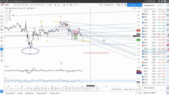Open the "Скринер акций" tab dropdown
This screenshot has height=95, width=169.
pyautogui.click(x=11, y=93)
